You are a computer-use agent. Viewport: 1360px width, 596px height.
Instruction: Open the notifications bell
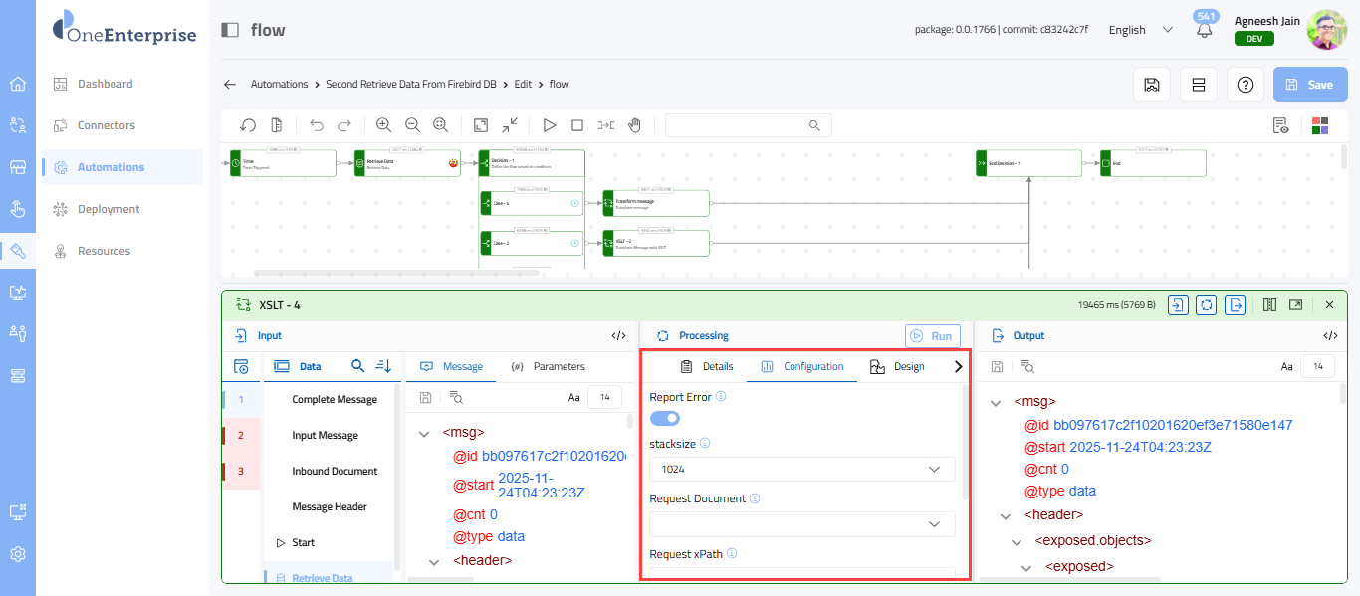pos(1205,30)
